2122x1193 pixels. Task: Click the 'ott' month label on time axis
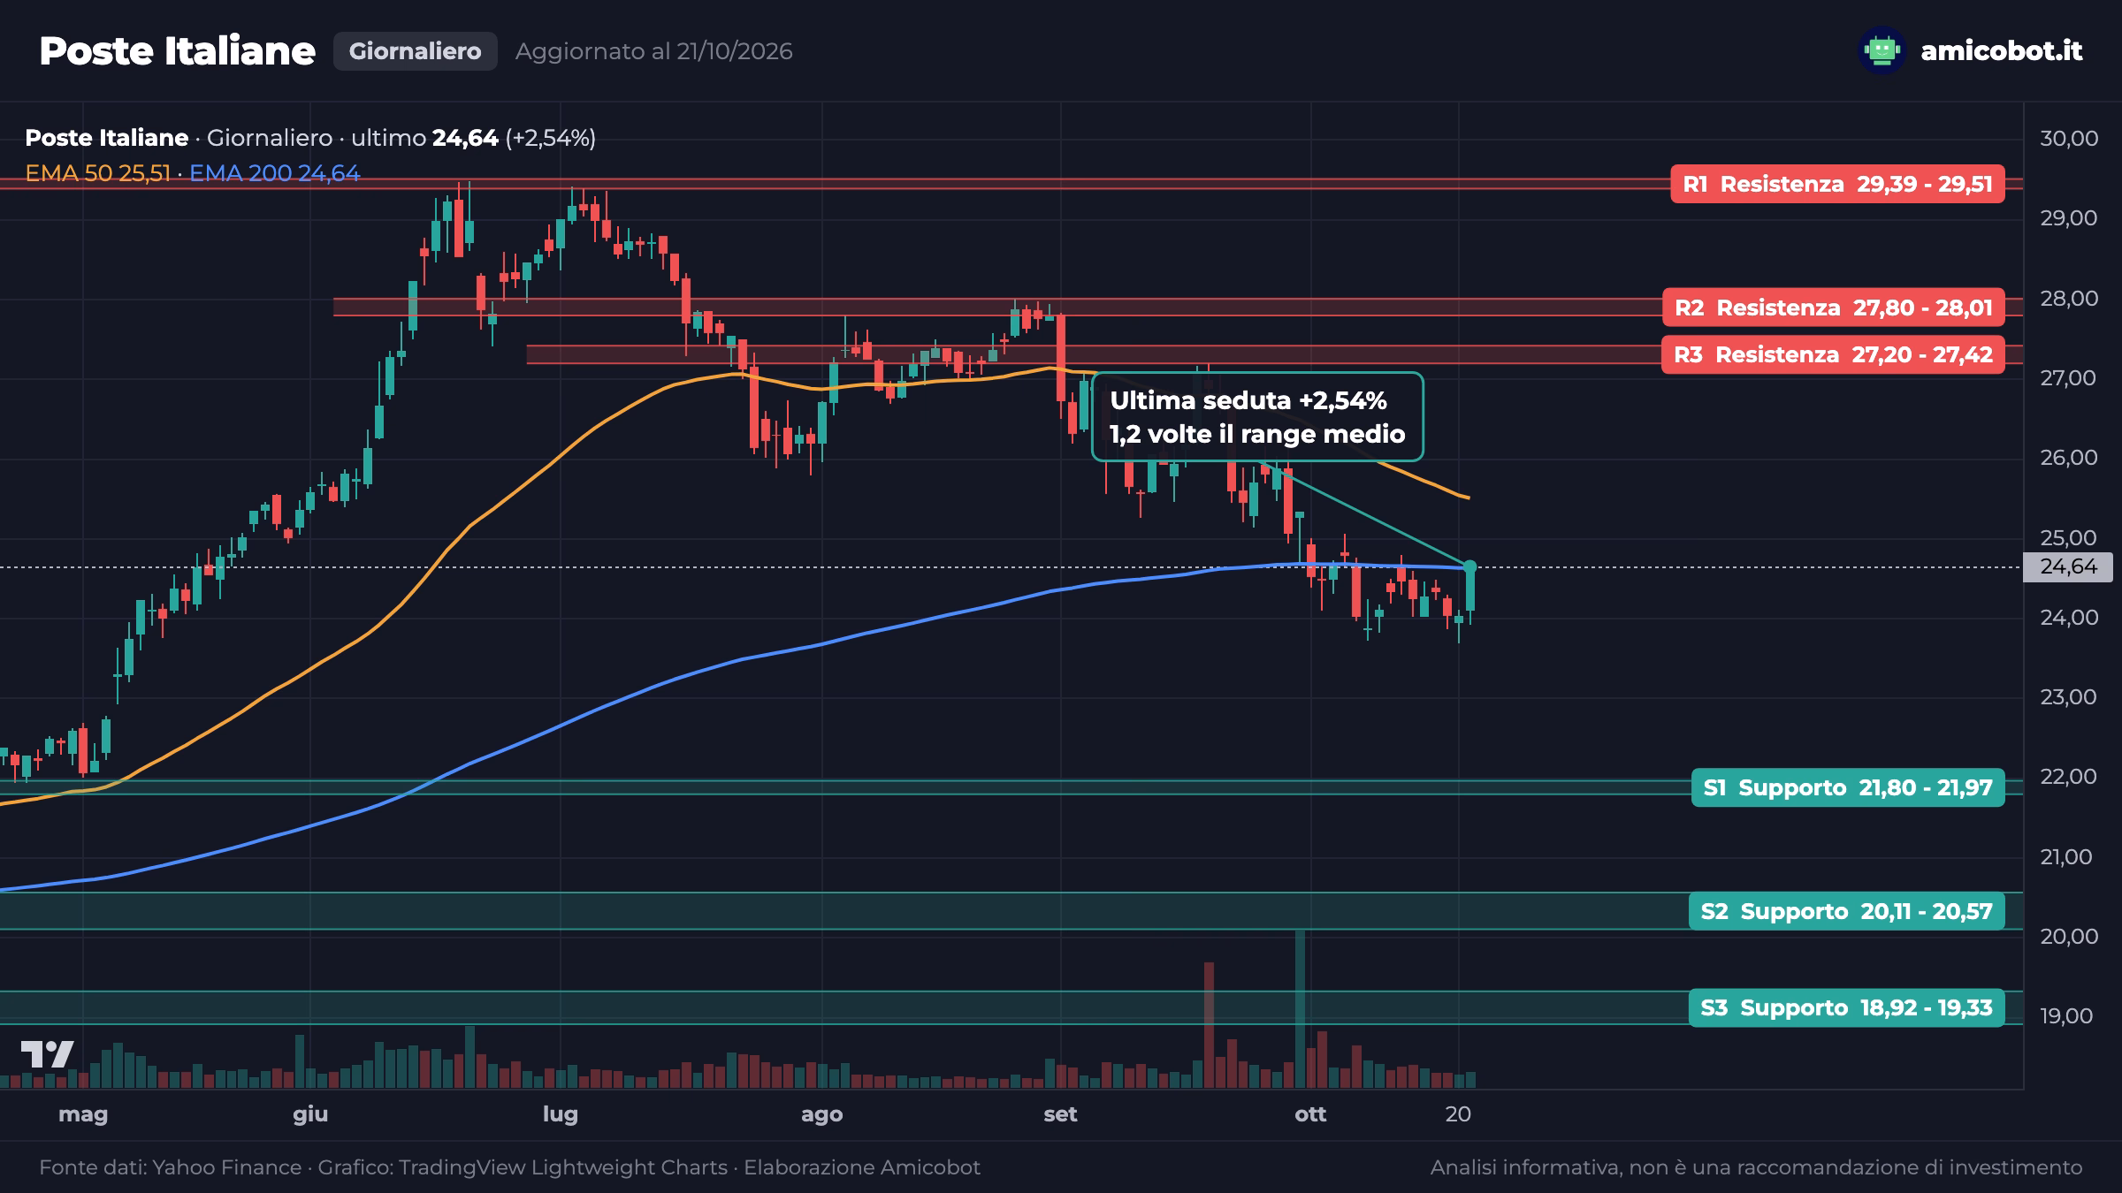1310,1114
